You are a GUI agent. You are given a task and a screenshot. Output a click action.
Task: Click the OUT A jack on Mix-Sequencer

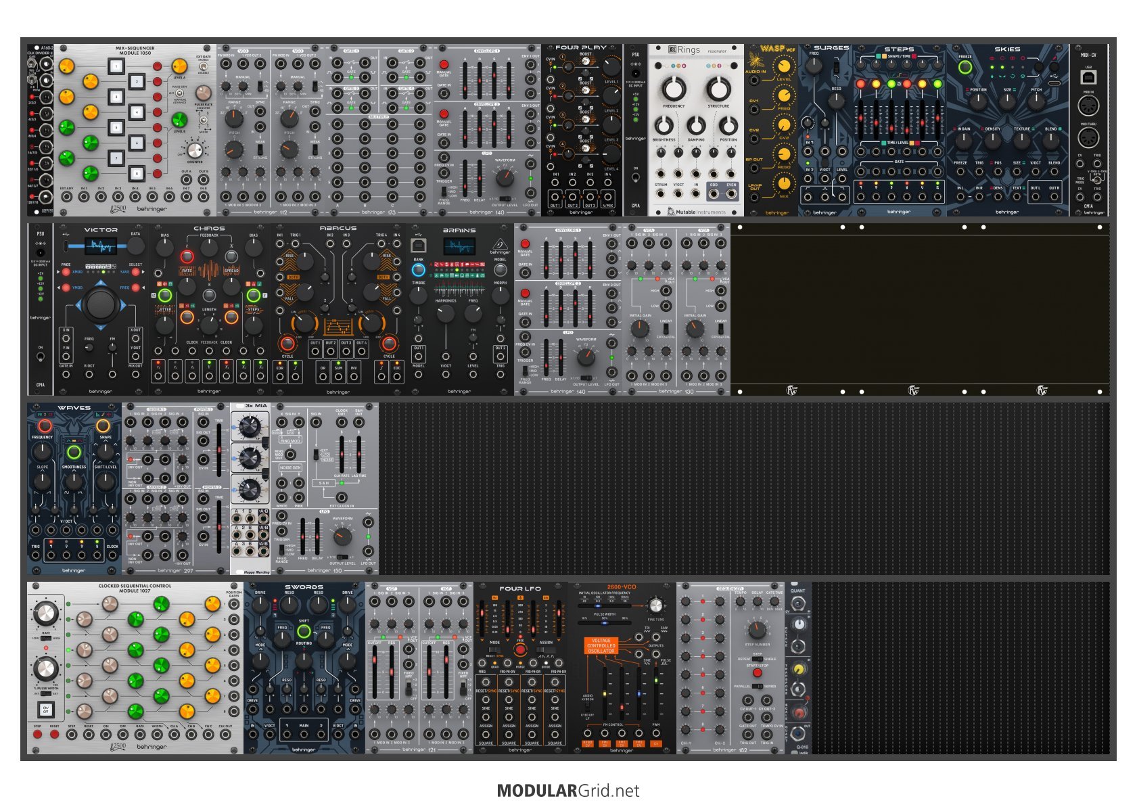click(186, 180)
